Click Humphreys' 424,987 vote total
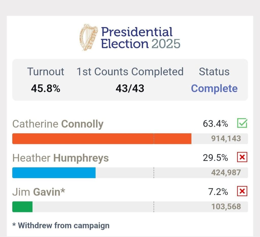The height and width of the screenshot is (237, 260). tap(226, 173)
